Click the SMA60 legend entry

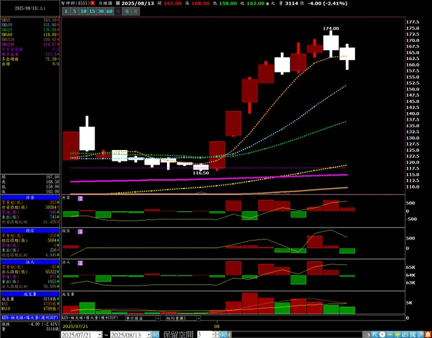pyautogui.click(x=30, y=34)
